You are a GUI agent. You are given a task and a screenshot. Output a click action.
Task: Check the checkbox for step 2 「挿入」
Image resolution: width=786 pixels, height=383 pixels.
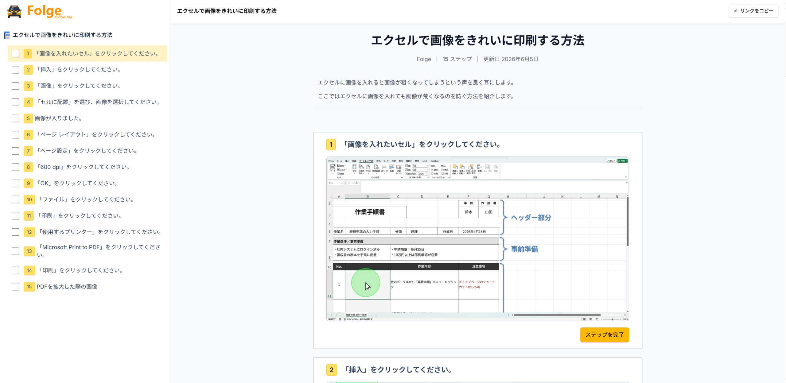15,70
